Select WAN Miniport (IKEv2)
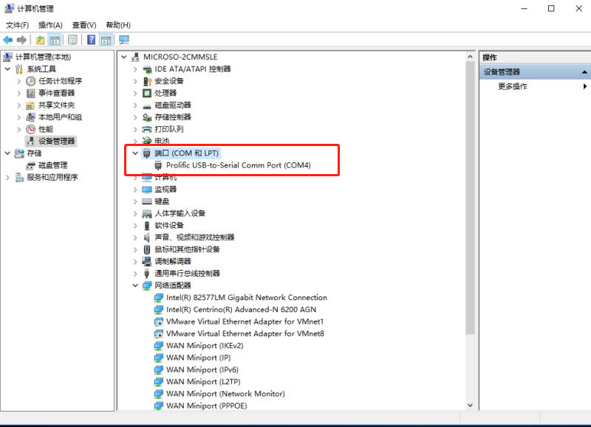The width and height of the screenshot is (591, 427). (x=205, y=346)
